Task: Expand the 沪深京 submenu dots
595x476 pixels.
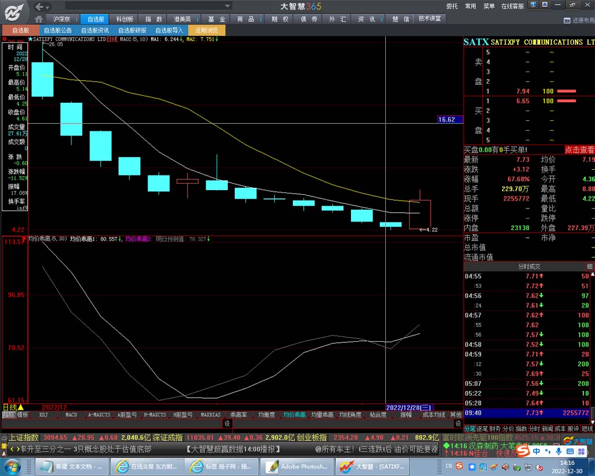Action: (77, 19)
